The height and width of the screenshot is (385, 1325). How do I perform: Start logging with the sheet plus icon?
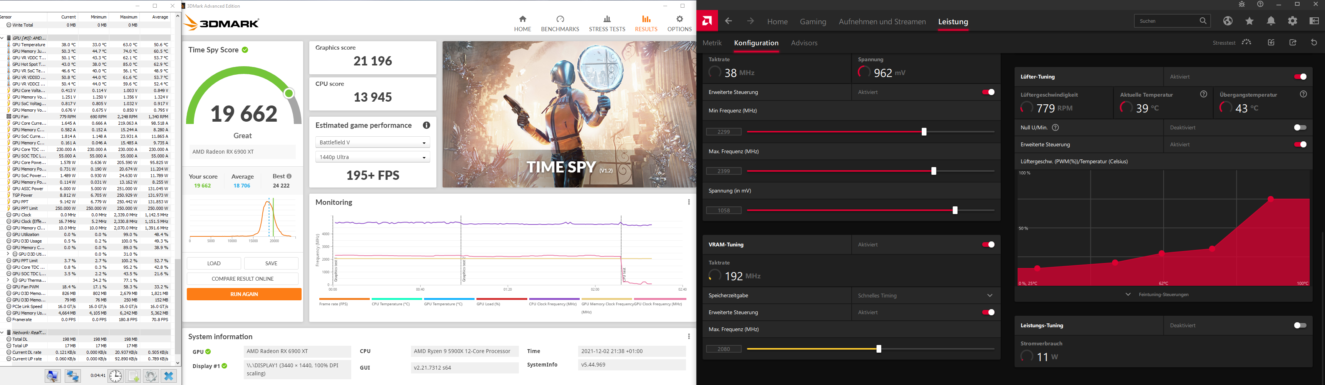pos(133,376)
